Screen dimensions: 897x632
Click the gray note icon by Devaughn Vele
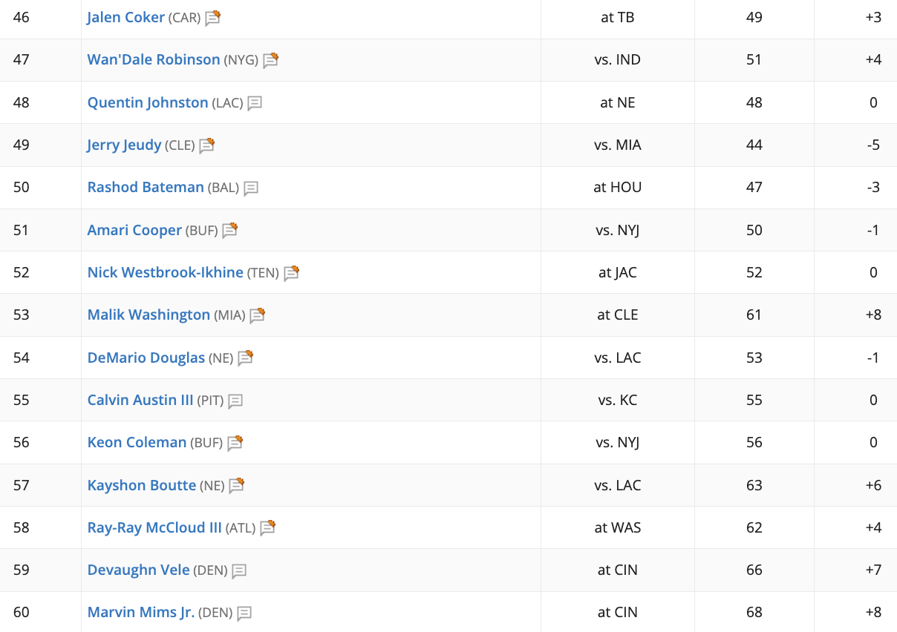[239, 570]
